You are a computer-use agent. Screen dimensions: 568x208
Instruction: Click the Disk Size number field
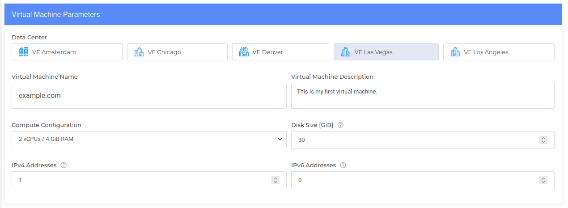click(x=423, y=140)
